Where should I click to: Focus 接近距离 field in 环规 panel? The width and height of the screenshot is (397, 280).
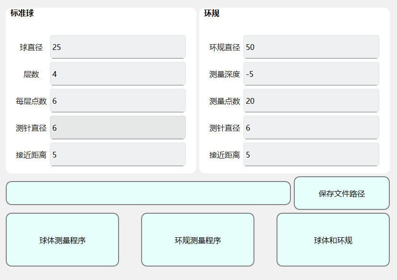tap(311, 155)
